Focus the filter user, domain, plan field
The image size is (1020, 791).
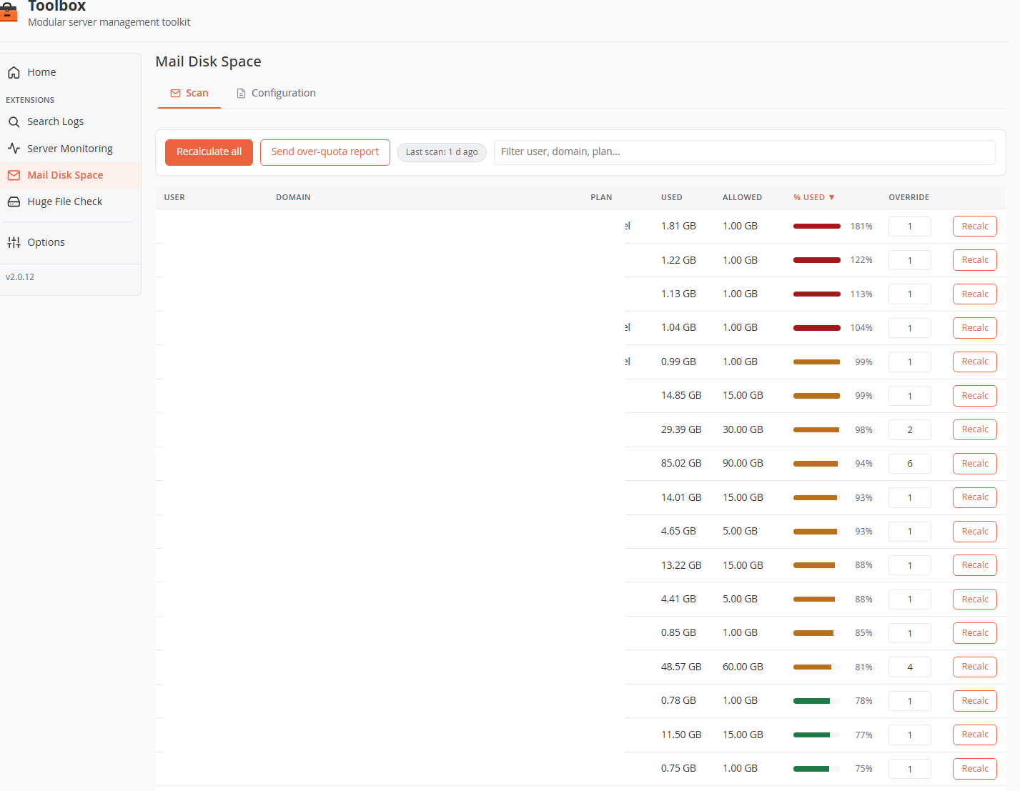pyautogui.click(x=744, y=152)
